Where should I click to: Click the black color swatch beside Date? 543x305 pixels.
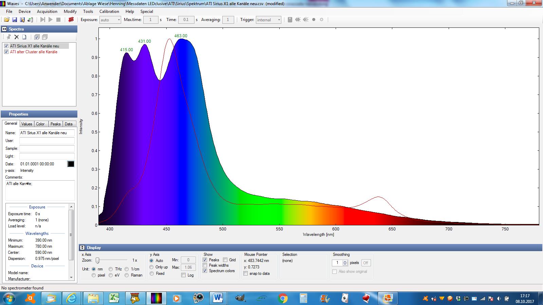[71, 164]
